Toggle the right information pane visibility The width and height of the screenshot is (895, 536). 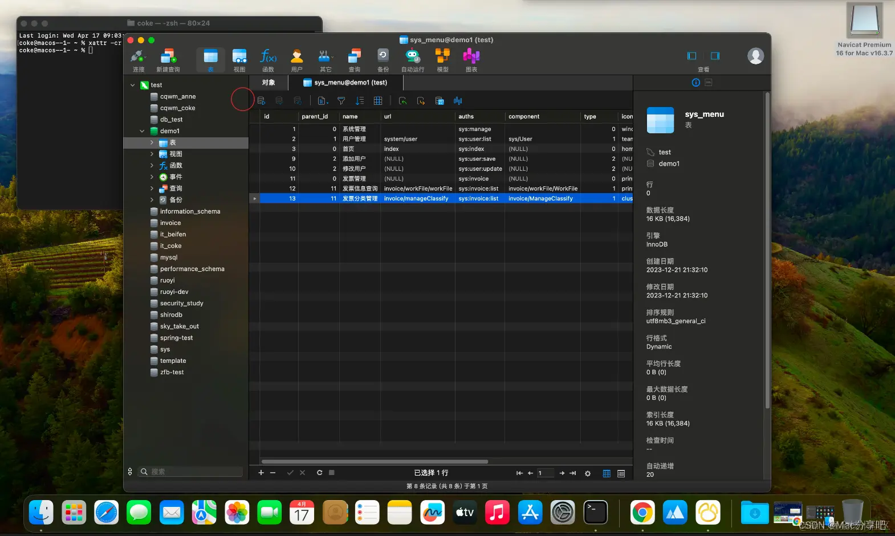coord(715,56)
